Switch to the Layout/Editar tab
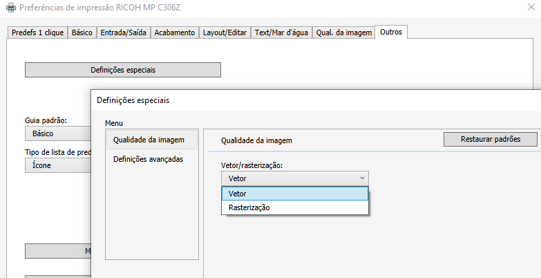 pos(225,33)
